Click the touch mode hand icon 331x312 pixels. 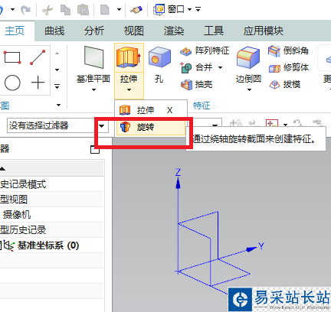click(x=136, y=10)
